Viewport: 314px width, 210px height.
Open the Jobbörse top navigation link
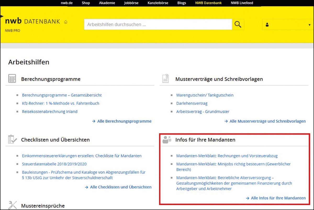pos(131,3)
